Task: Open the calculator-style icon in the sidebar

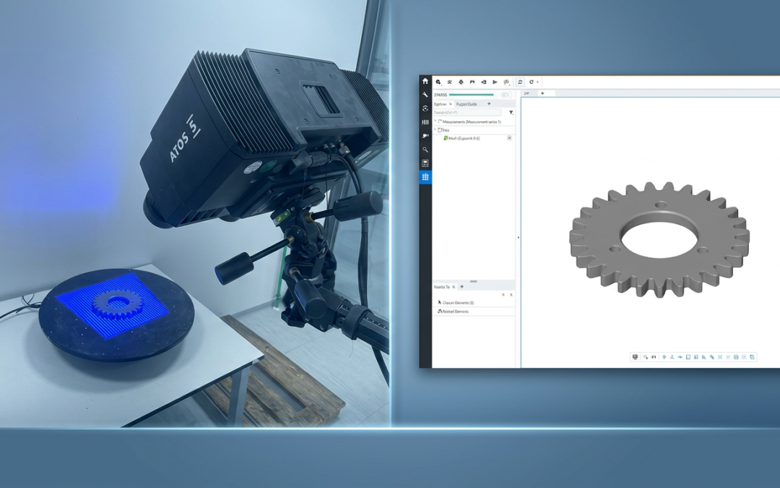Action: tap(425, 163)
